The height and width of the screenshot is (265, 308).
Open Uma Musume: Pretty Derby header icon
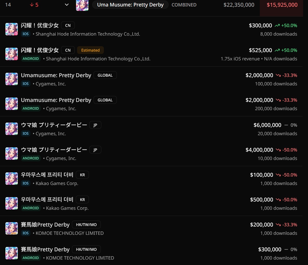tap(82, 5)
